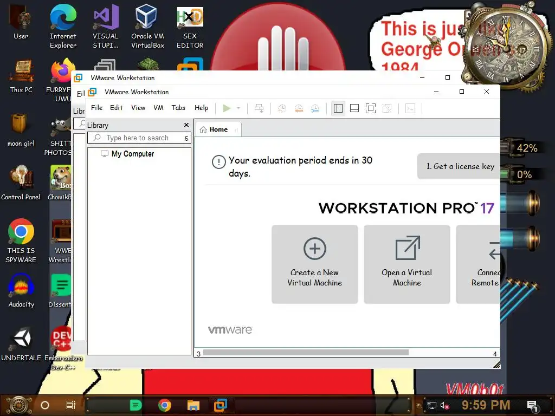Click the File menu of background VMware window

point(81,93)
